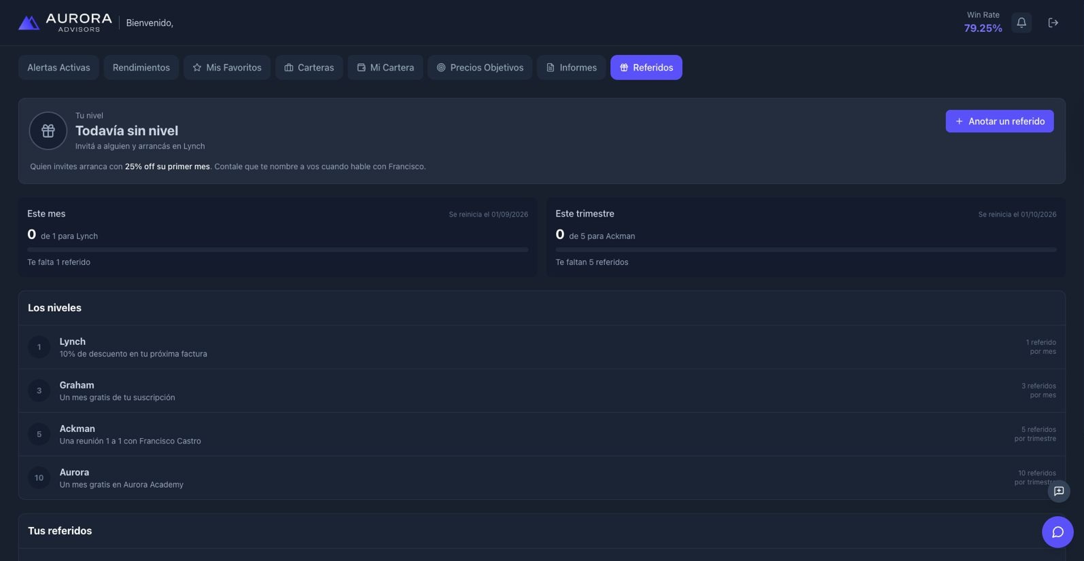Click the Se reinicia el 01/10/2026 text
The width and height of the screenshot is (1084, 561).
click(1017, 215)
